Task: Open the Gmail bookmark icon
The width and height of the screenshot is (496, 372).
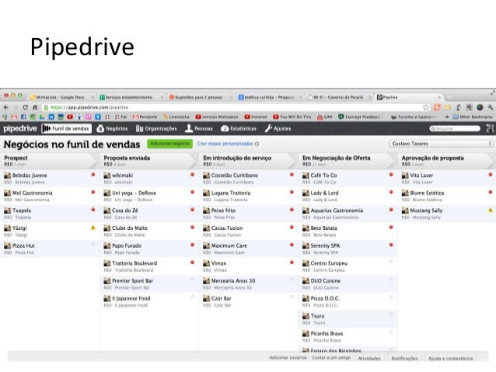Action: coord(14,117)
